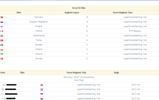159x100 pixels.
Task: Select the Germany country name
Action: pos(39,17)
